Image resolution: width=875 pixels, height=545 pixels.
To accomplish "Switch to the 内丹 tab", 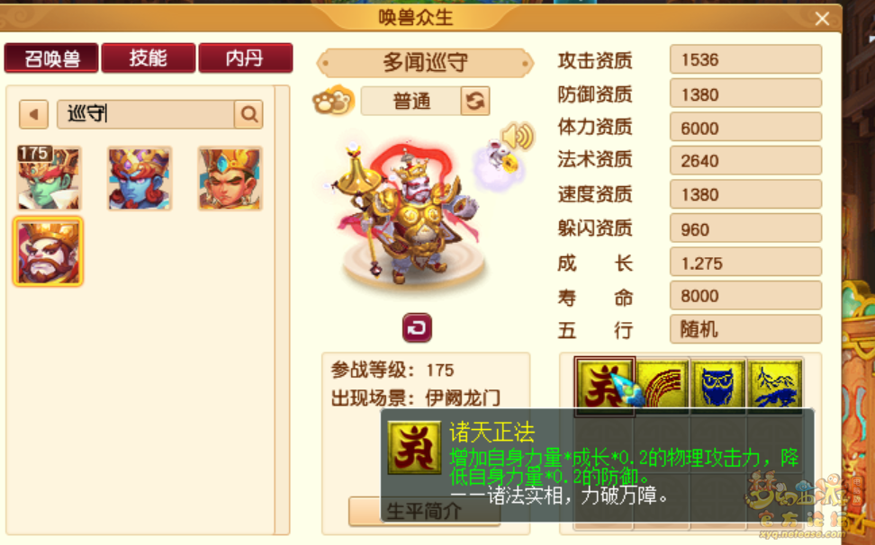I will pos(246,58).
